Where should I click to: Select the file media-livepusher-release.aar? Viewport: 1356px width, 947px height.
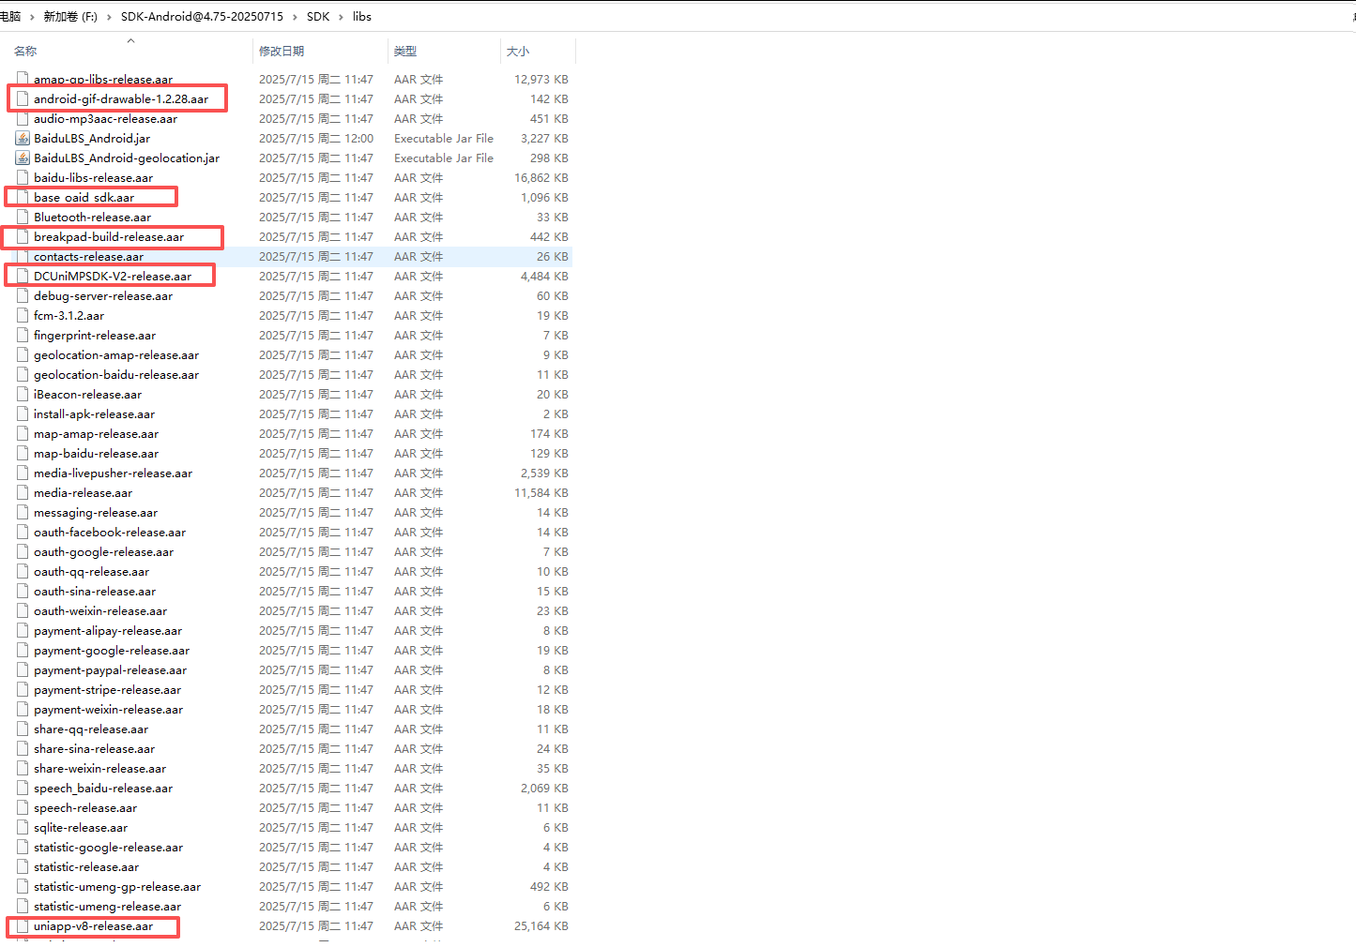[113, 473]
